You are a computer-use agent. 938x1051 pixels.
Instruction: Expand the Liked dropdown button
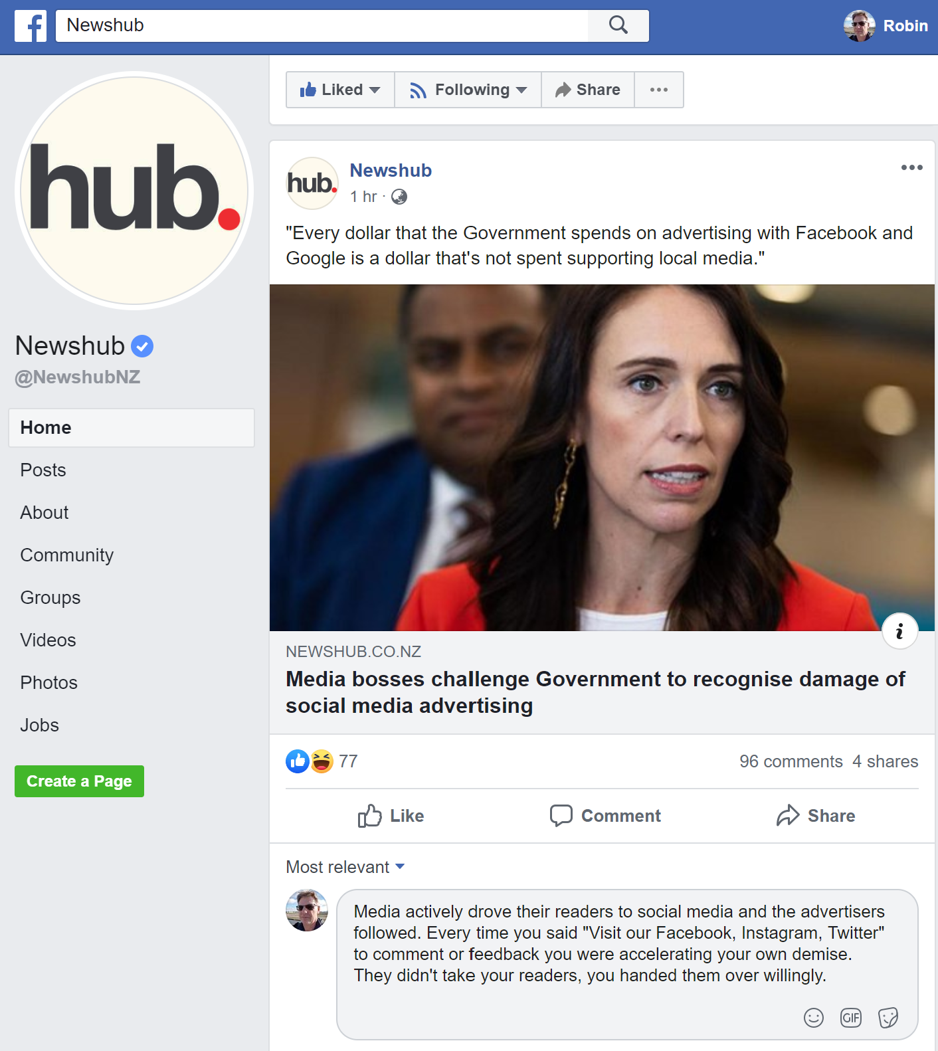[x=340, y=90]
